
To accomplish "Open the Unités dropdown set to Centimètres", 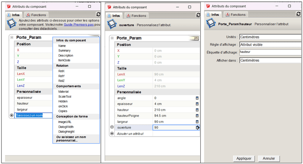I will 270,37.
